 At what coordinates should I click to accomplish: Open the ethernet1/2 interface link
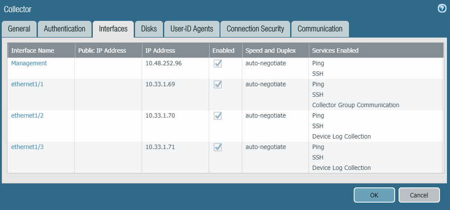pos(27,116)
